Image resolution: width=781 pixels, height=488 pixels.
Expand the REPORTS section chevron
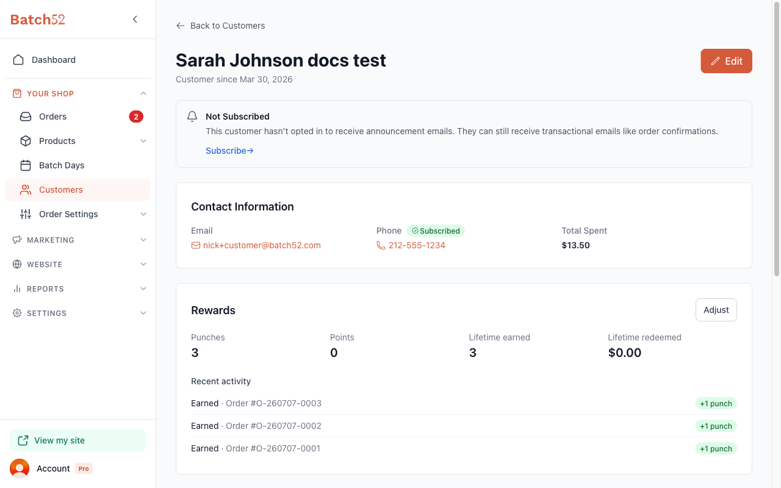(x=143, y=289)
